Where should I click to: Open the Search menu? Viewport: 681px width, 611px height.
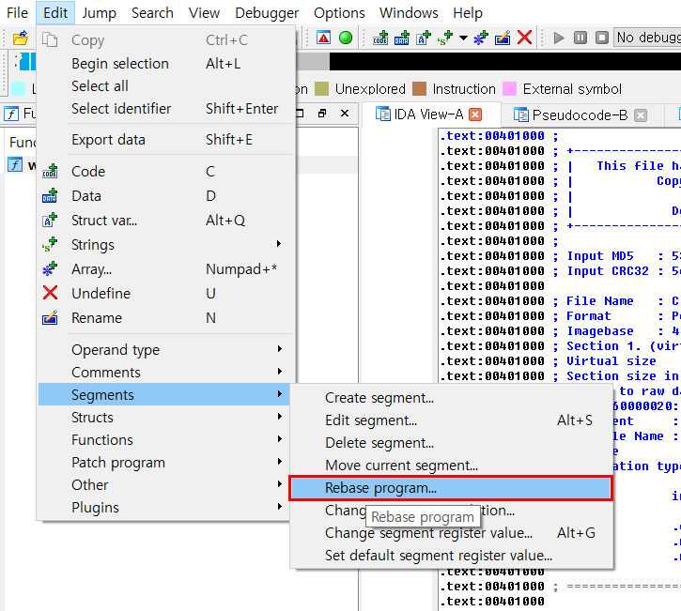coord(152,13)
